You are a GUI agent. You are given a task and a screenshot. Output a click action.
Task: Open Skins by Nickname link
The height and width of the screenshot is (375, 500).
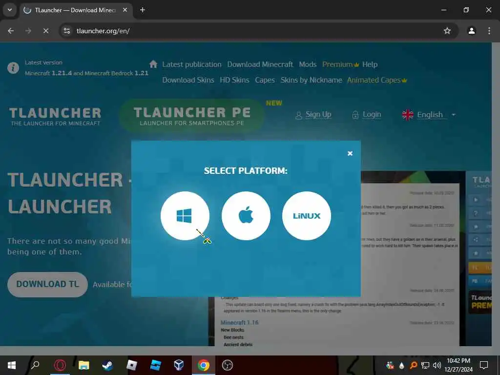click(311, 80)
